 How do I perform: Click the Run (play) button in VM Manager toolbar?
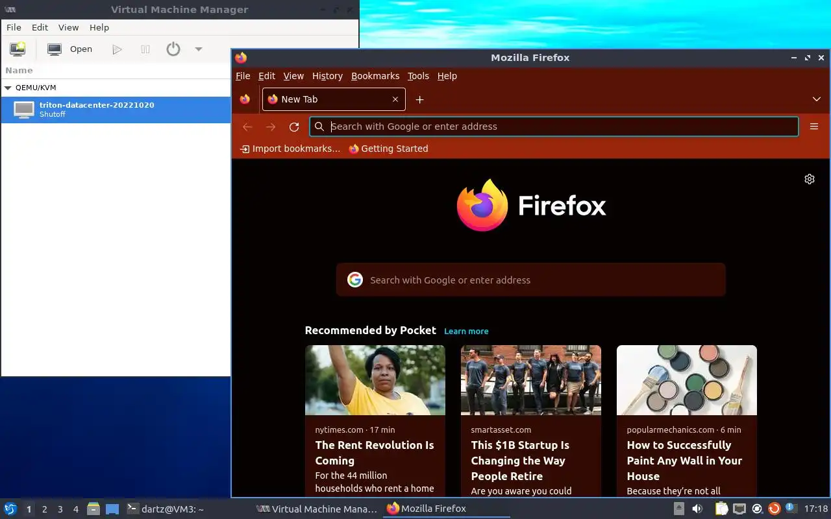pos(117,49)
